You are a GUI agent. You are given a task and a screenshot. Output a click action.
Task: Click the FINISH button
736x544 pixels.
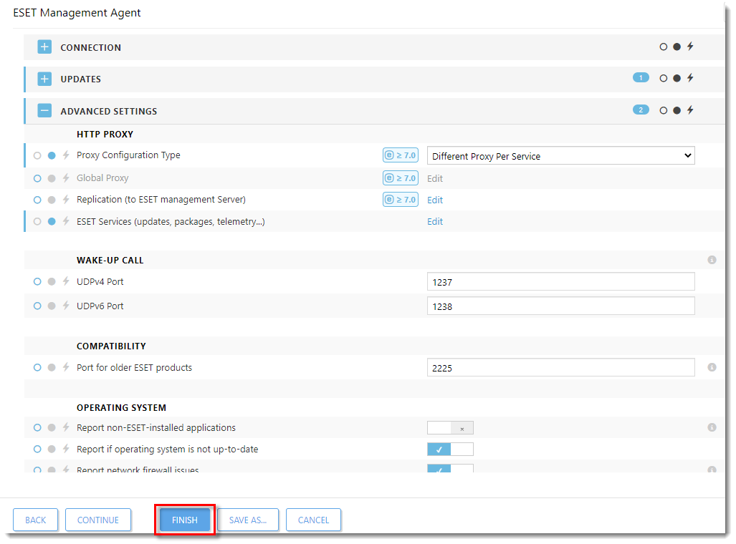(x=185, y=520)
